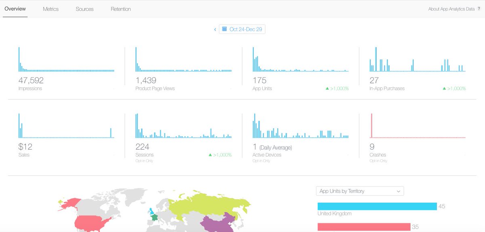Click the 1,439 page views value

145,80
